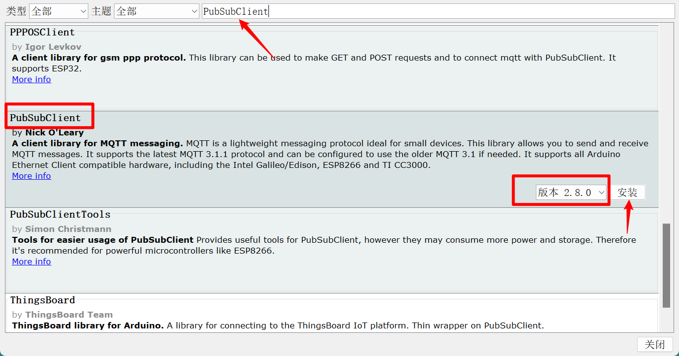The width and height of the screenshot is (679, 356).
Task: Click 'ThingsBoard library for Arduino.' description
Action: (x=88, y=325)
